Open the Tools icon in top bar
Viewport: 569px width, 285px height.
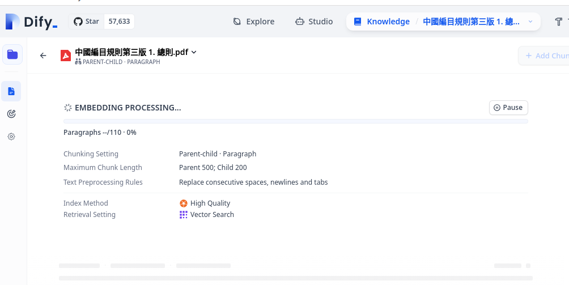click(x=559, y=22)
